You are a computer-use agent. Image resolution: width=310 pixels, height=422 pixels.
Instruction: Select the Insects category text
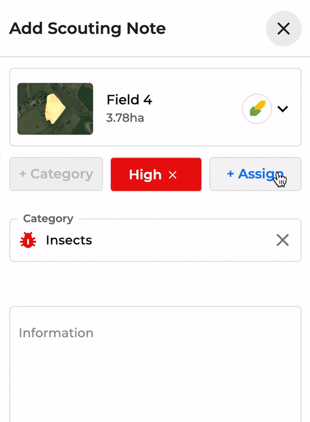(69, 240)
